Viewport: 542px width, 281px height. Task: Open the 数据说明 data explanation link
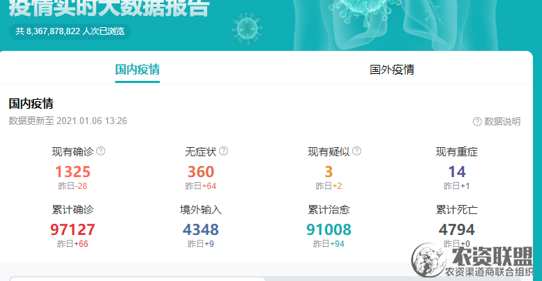(x=502, y=121)
